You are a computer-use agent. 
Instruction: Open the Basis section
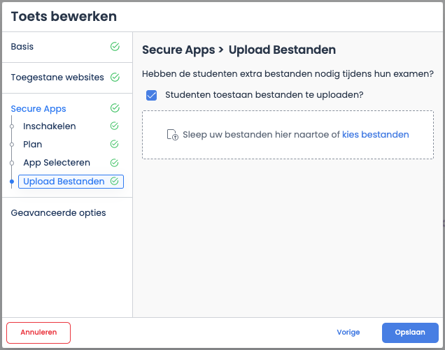[x=22, y=47]
